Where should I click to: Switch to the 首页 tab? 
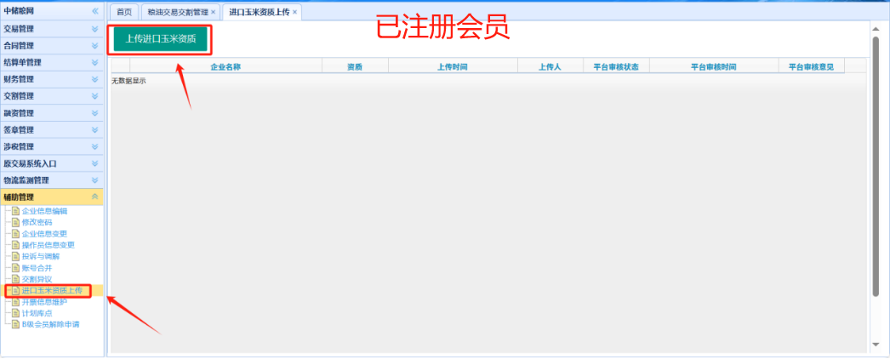(124, 12)
